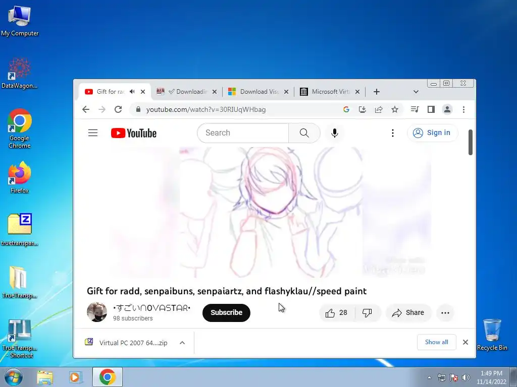
Task: Close the Download Visual tab
Action: coord(286,92)
